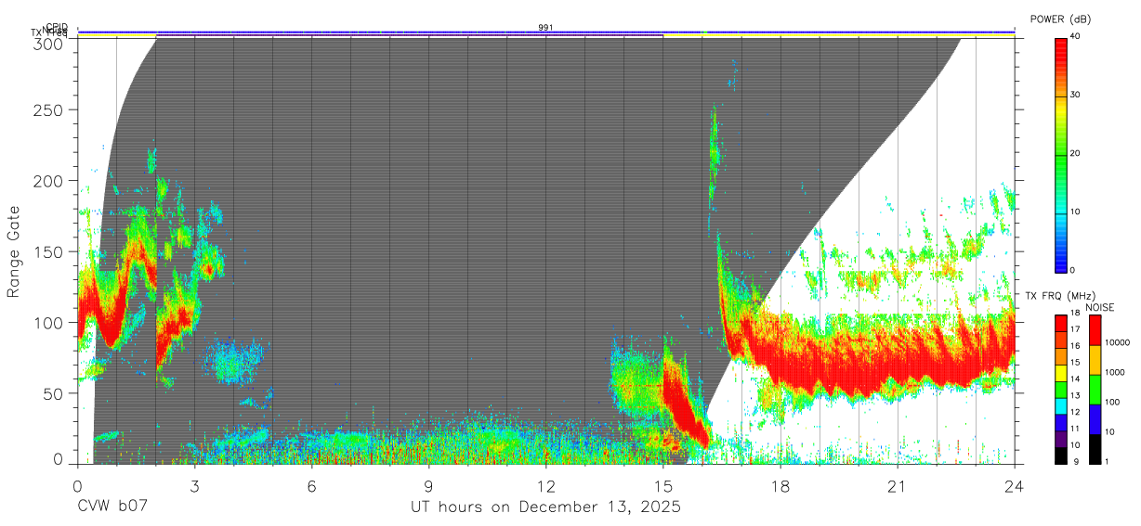Click the 300 tick label on the range axis
Screen dimensions: 1141x526
point(49,44)
